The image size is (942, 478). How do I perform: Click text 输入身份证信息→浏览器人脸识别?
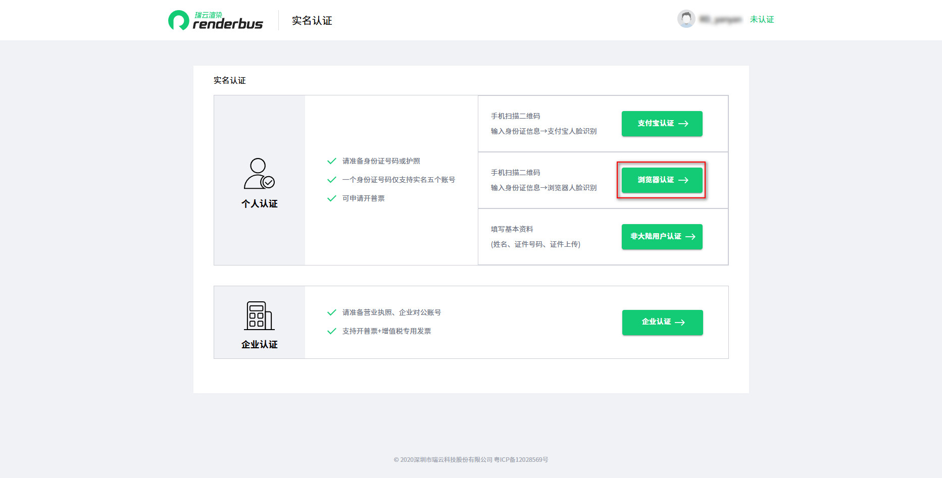pos(544,188)
